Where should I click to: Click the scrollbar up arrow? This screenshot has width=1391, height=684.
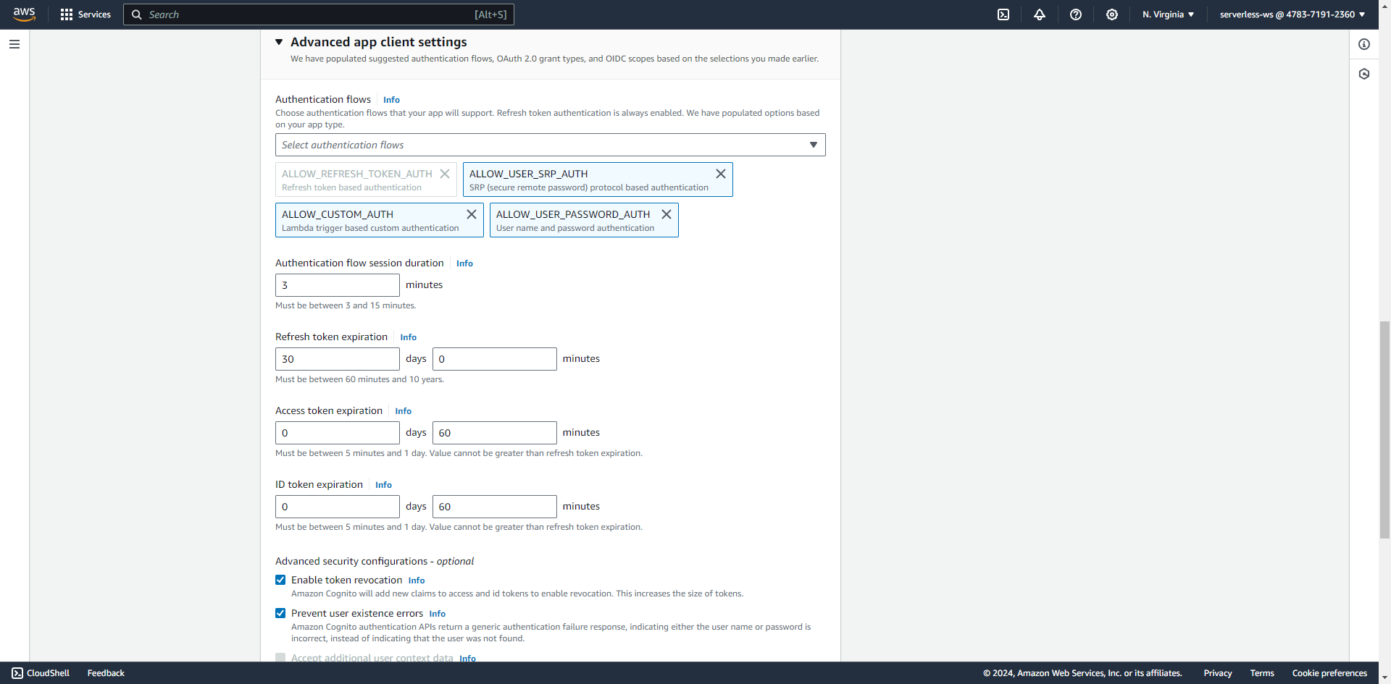point(1384,4)
